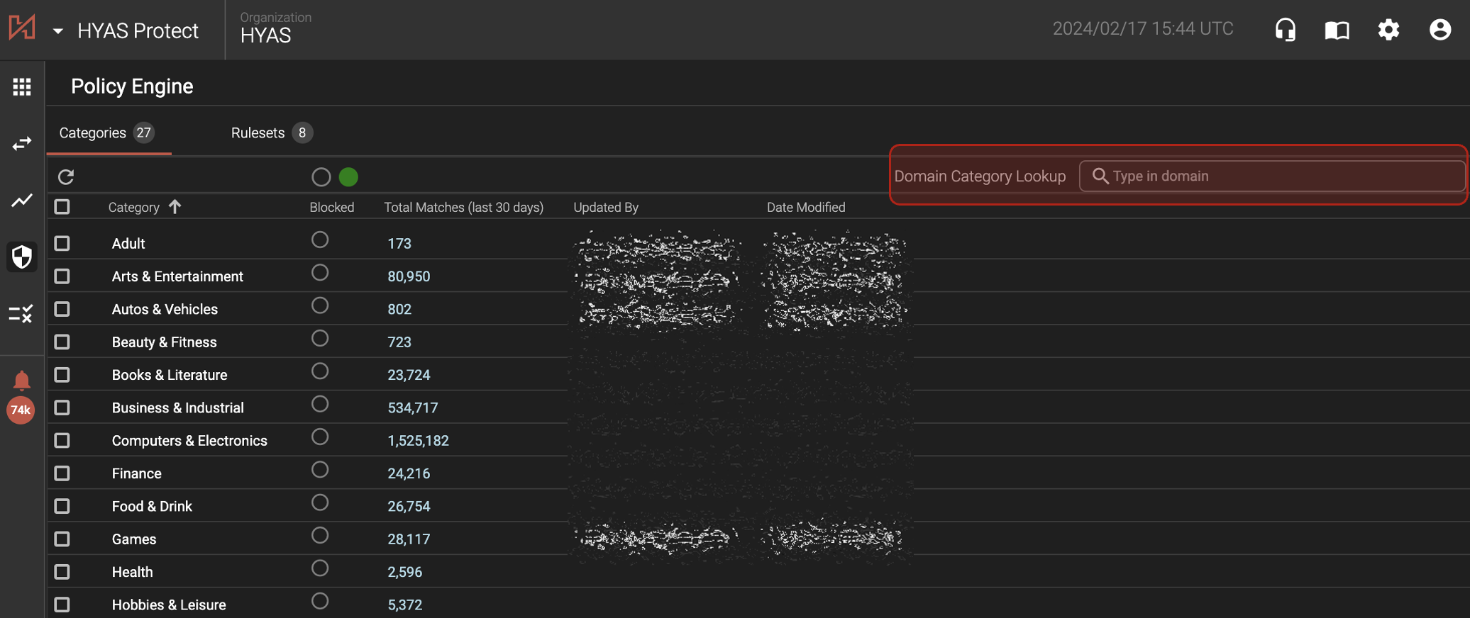The image size is (1470, 618).
Task: Expand the HYAS Protect product dropdown
Action: pos(58,31)
